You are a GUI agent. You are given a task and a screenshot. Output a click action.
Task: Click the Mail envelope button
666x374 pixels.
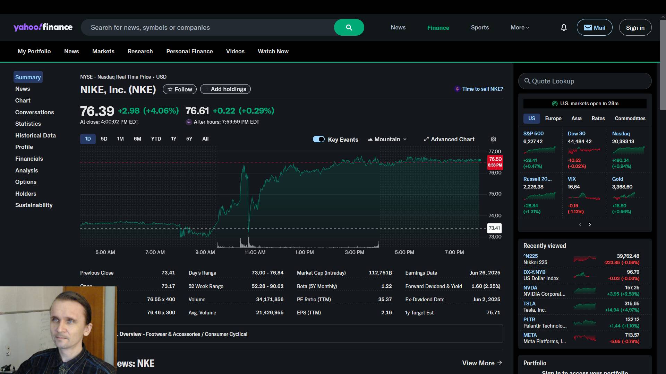(594, 27)
